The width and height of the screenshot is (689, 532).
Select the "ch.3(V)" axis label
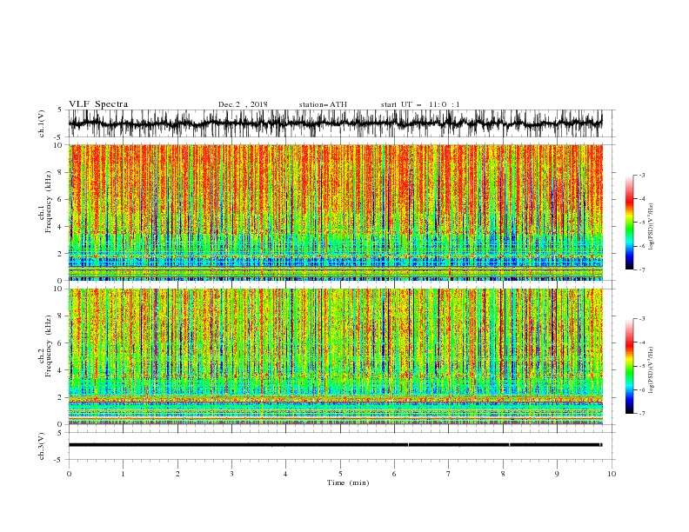tap(42, 446)
